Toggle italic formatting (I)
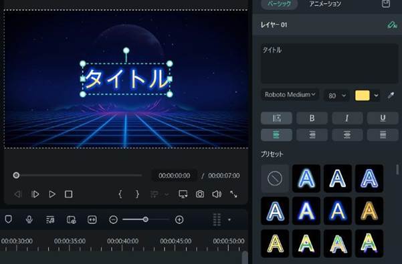Viewport: 402px width, 264px height. pos(347,118)
